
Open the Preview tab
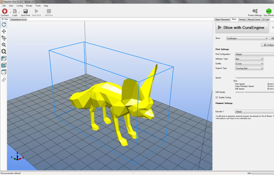point(242,19)
